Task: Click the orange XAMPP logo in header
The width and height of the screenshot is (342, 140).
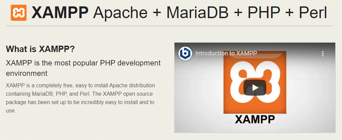Action: (x=19, y=13)
